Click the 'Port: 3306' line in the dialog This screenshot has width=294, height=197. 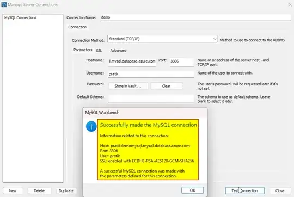click(109, 151)
